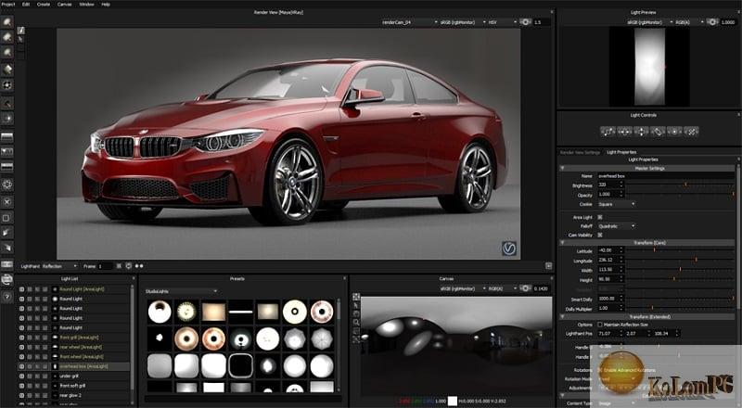Open the Falloff Quadratic dropdown
Viewport: 742px width, 408px height.
point(616,226)
